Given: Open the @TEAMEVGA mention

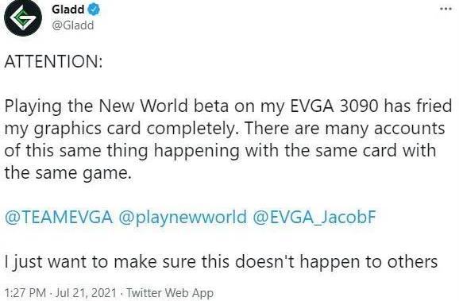Looking at the screenshot, I should [x=59, y=218].
